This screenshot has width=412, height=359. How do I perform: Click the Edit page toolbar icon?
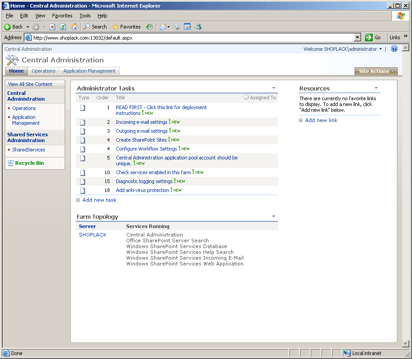tap(188, 27)
